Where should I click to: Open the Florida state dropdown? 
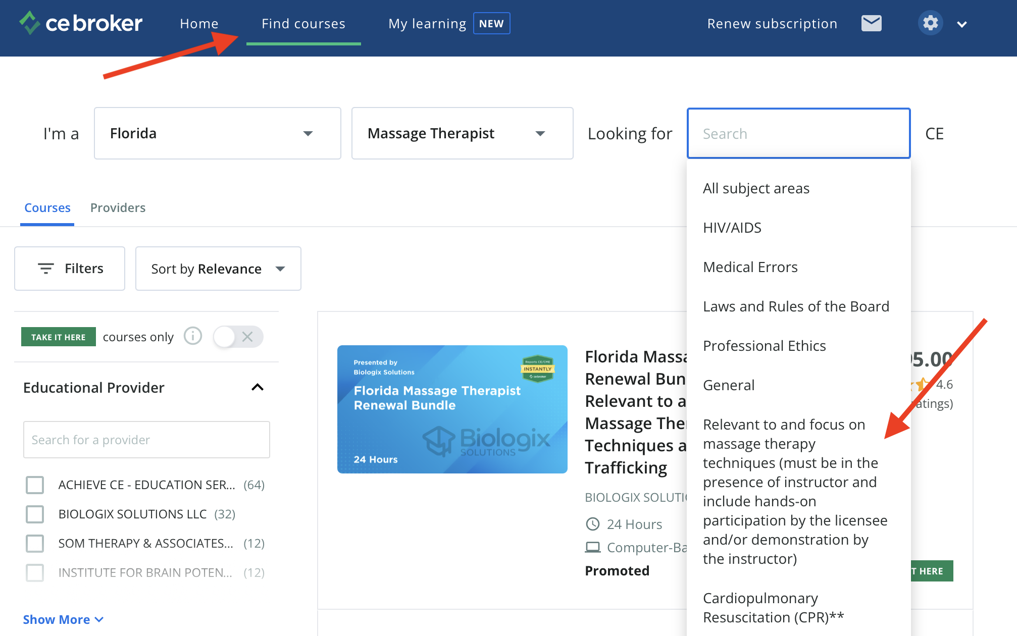click(x=217, y=133)
